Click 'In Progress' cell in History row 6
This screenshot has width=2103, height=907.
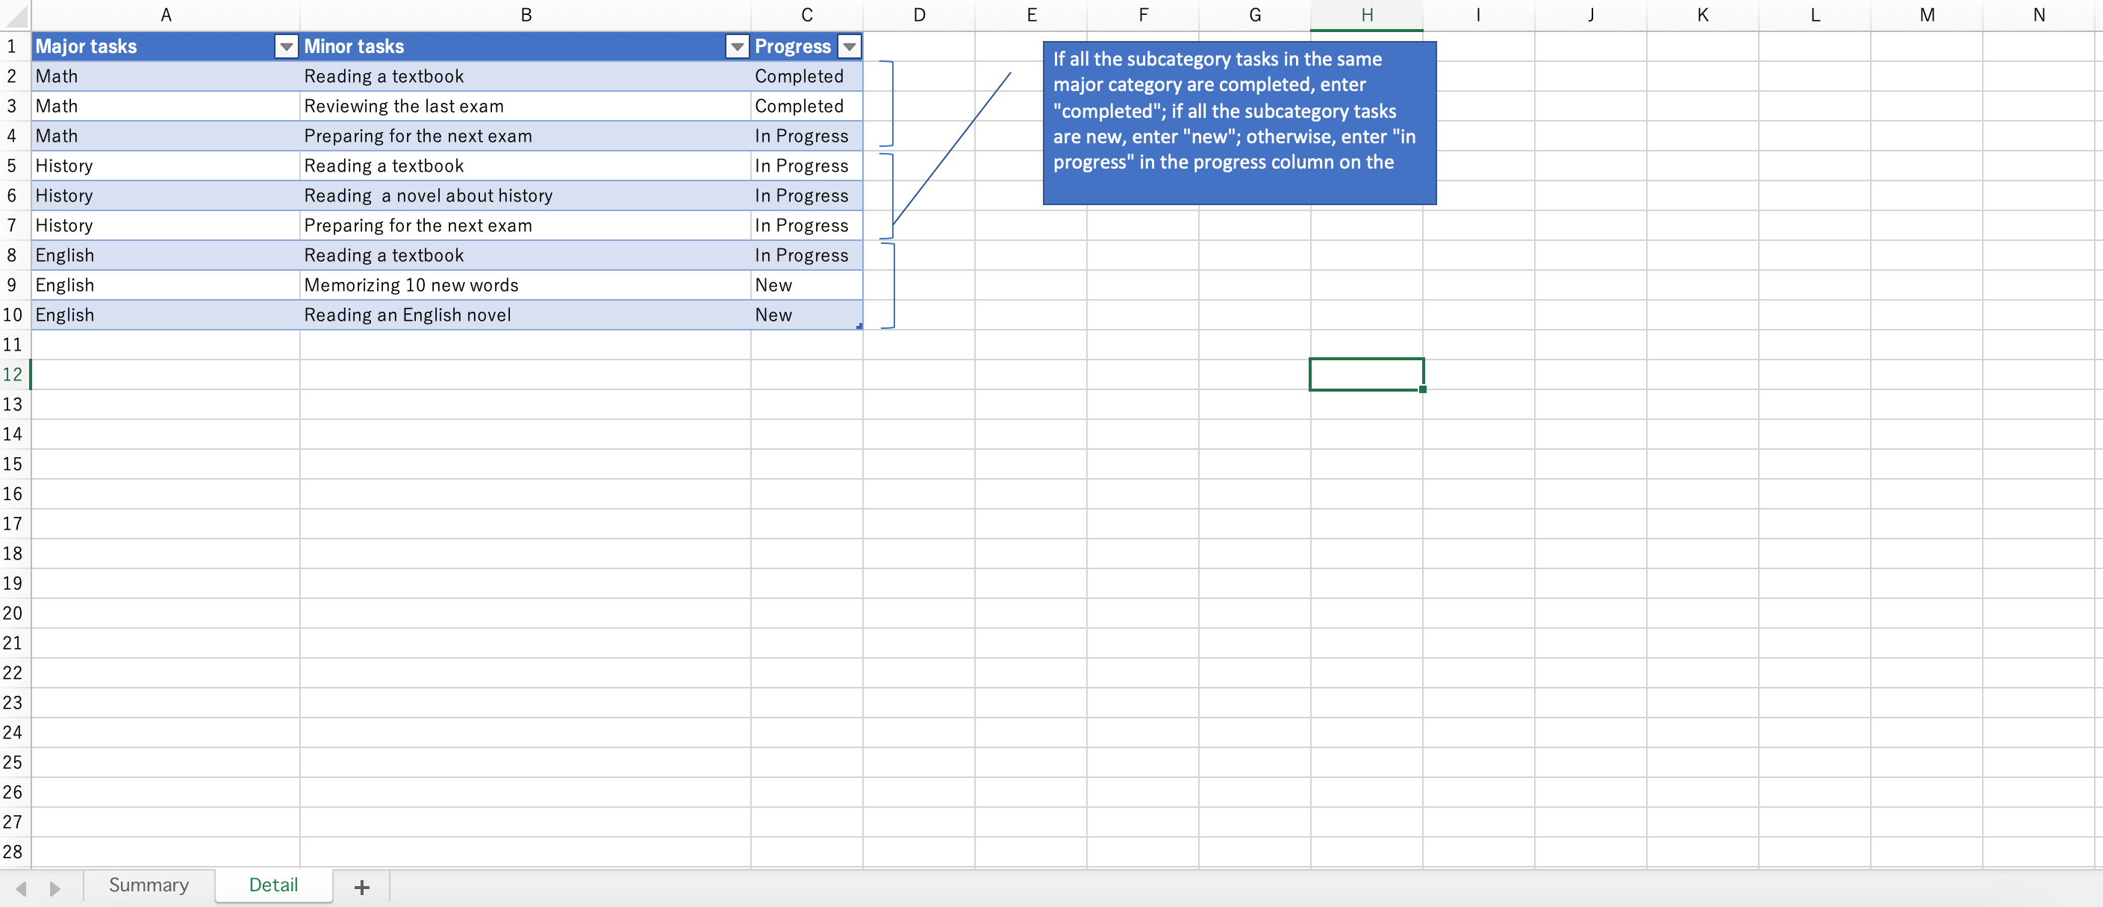[806, 195]
